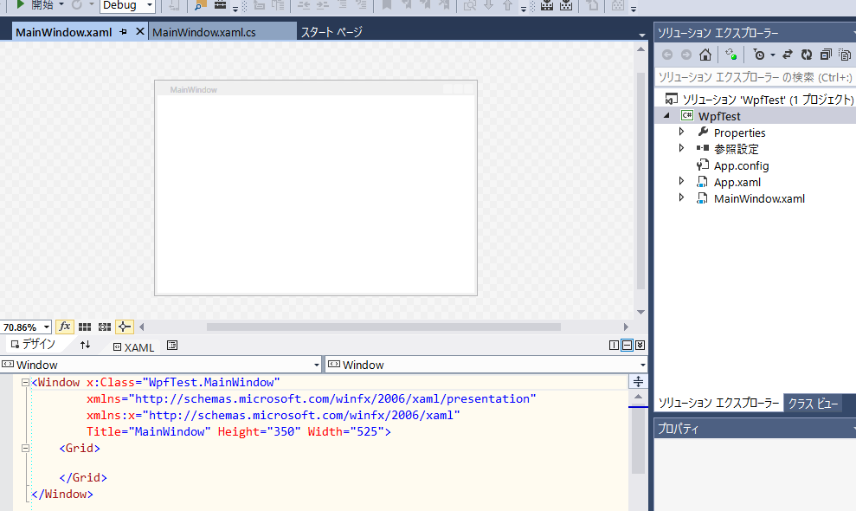Toggle the fx effects button in designer
The width and height of the screenshot is (856, 511).
[x=64, y=327]
